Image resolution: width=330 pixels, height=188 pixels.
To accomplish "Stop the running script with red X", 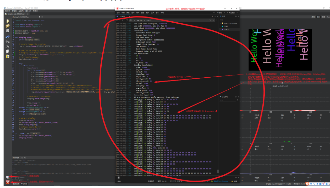I will click(x=7, y=182).
